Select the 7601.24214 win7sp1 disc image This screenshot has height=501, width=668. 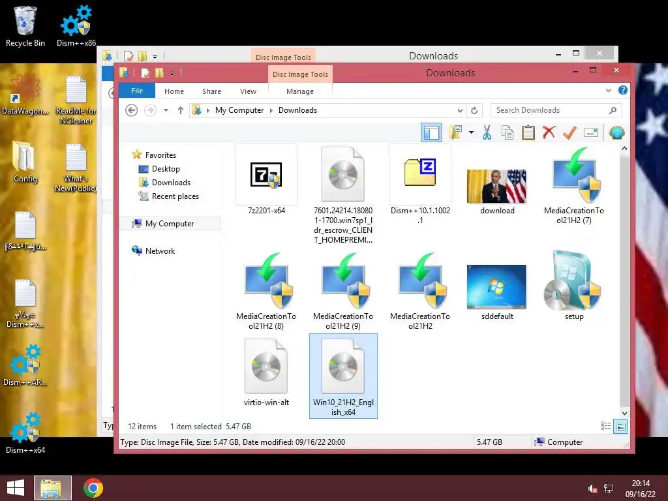(343, 195)
